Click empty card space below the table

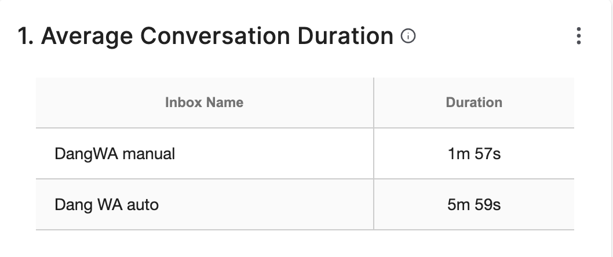coord(305,244)
